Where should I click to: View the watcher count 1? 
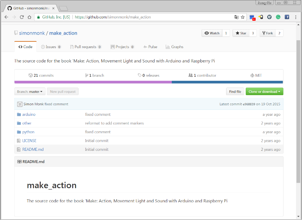point(226,33)
